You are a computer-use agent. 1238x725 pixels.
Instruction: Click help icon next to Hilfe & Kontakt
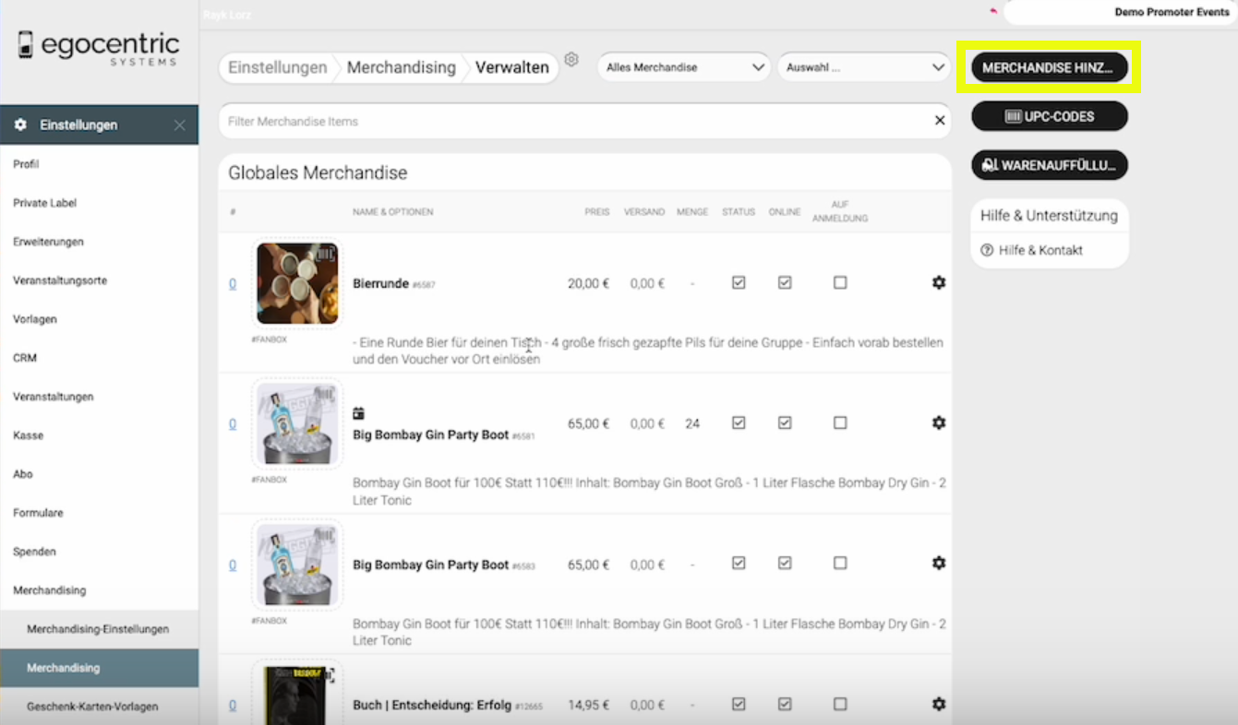pyautogui.click(x=987, y=250)
